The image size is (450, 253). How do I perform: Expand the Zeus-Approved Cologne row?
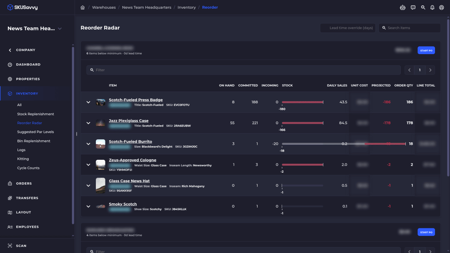click(x=88, y=165)
